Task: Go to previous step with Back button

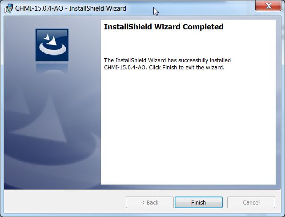Action: [x=149, y=202]
